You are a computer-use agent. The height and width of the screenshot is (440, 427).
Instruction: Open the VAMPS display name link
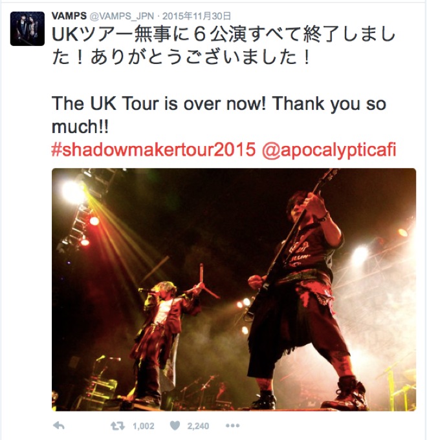[x=69, y=16]
